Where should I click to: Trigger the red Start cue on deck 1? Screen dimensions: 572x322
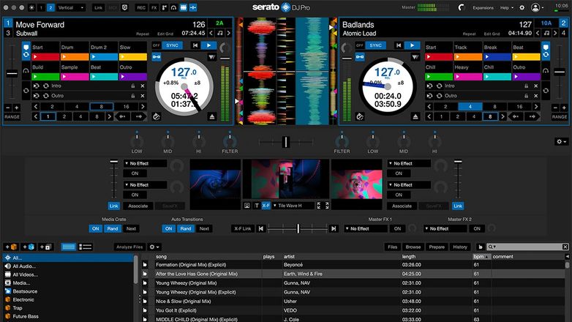click(45, 57)
